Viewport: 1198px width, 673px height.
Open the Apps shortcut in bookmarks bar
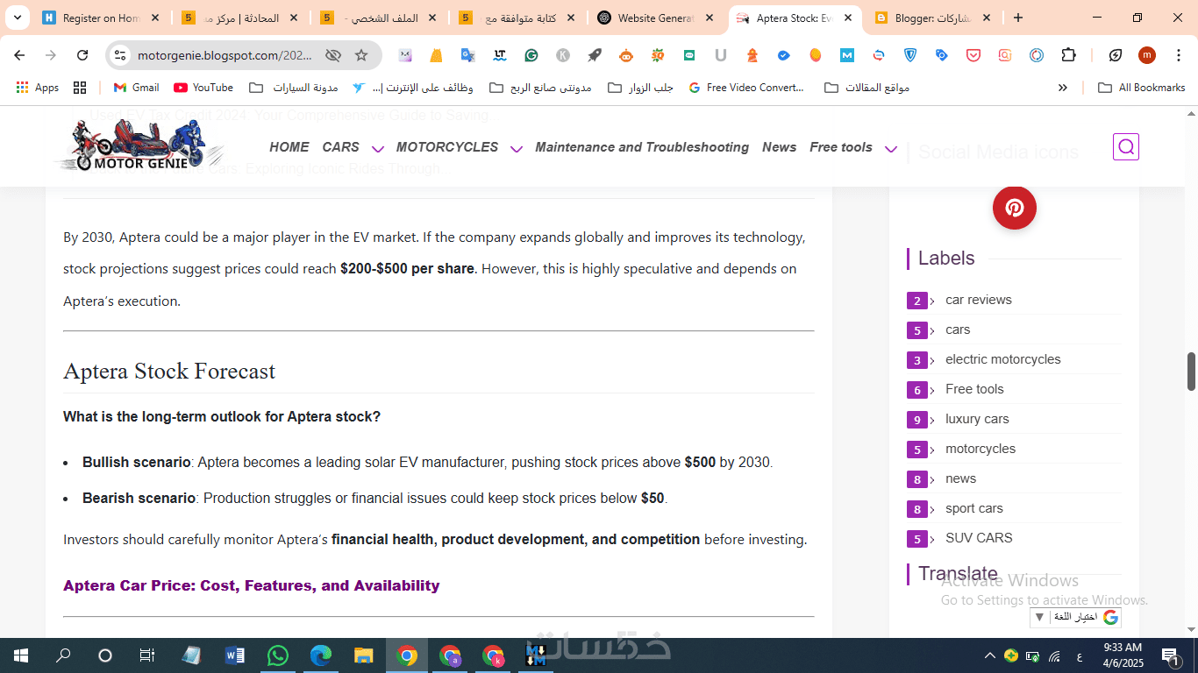[x=37, y=88]
